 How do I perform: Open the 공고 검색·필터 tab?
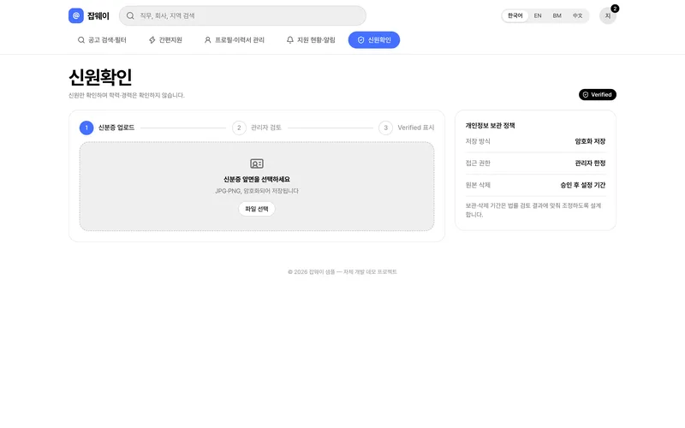pyautogui.click(x=102, y=39)
